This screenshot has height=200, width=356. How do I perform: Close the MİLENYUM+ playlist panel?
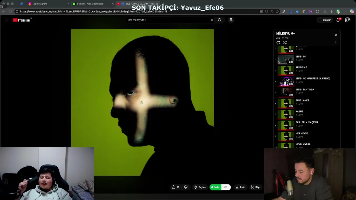(x=336, y=35)
